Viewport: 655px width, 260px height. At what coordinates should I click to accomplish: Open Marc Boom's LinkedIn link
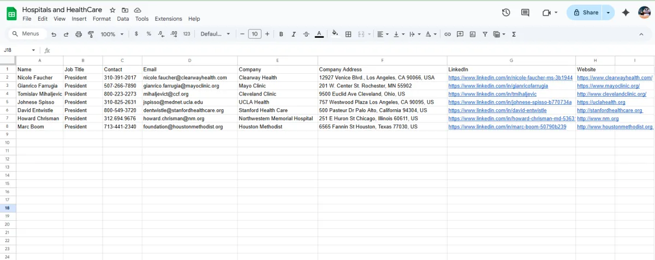[x=507, y=127]
